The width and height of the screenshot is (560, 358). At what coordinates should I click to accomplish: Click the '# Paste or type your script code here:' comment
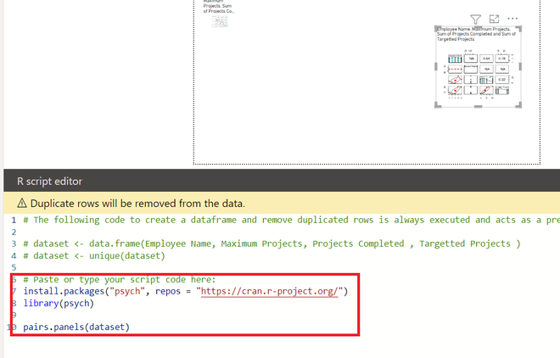pyautogui.click(x=120, y=279)
